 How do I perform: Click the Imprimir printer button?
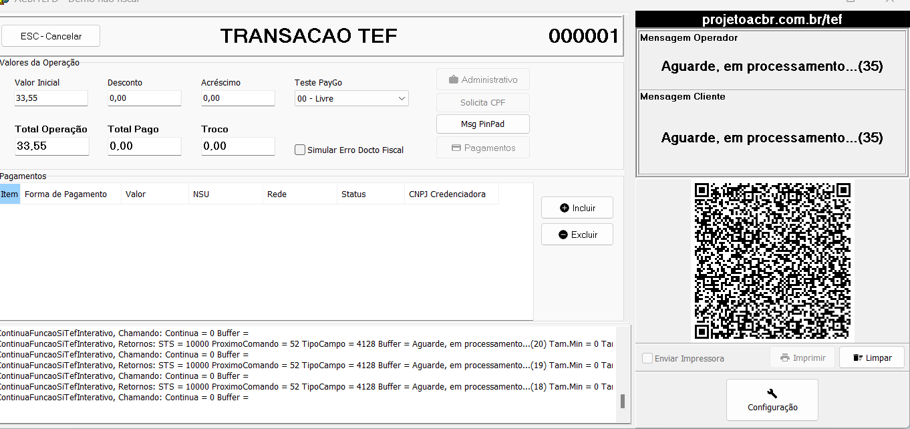802,357
